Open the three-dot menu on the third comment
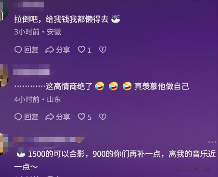The width and height of the screenshot is (218, 177). click(212, 142)
